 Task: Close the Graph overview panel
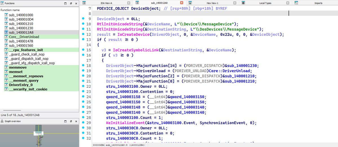coord(76,121)
